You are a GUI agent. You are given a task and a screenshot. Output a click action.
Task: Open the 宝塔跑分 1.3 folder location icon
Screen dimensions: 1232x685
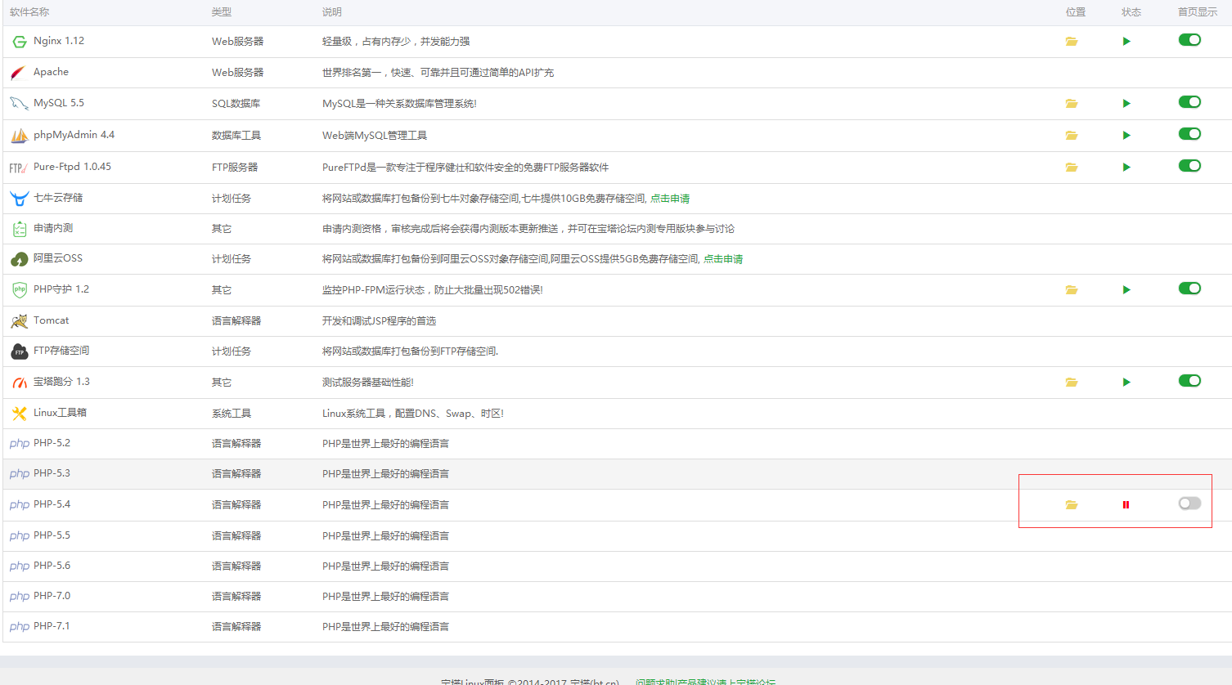[1071, 383]
